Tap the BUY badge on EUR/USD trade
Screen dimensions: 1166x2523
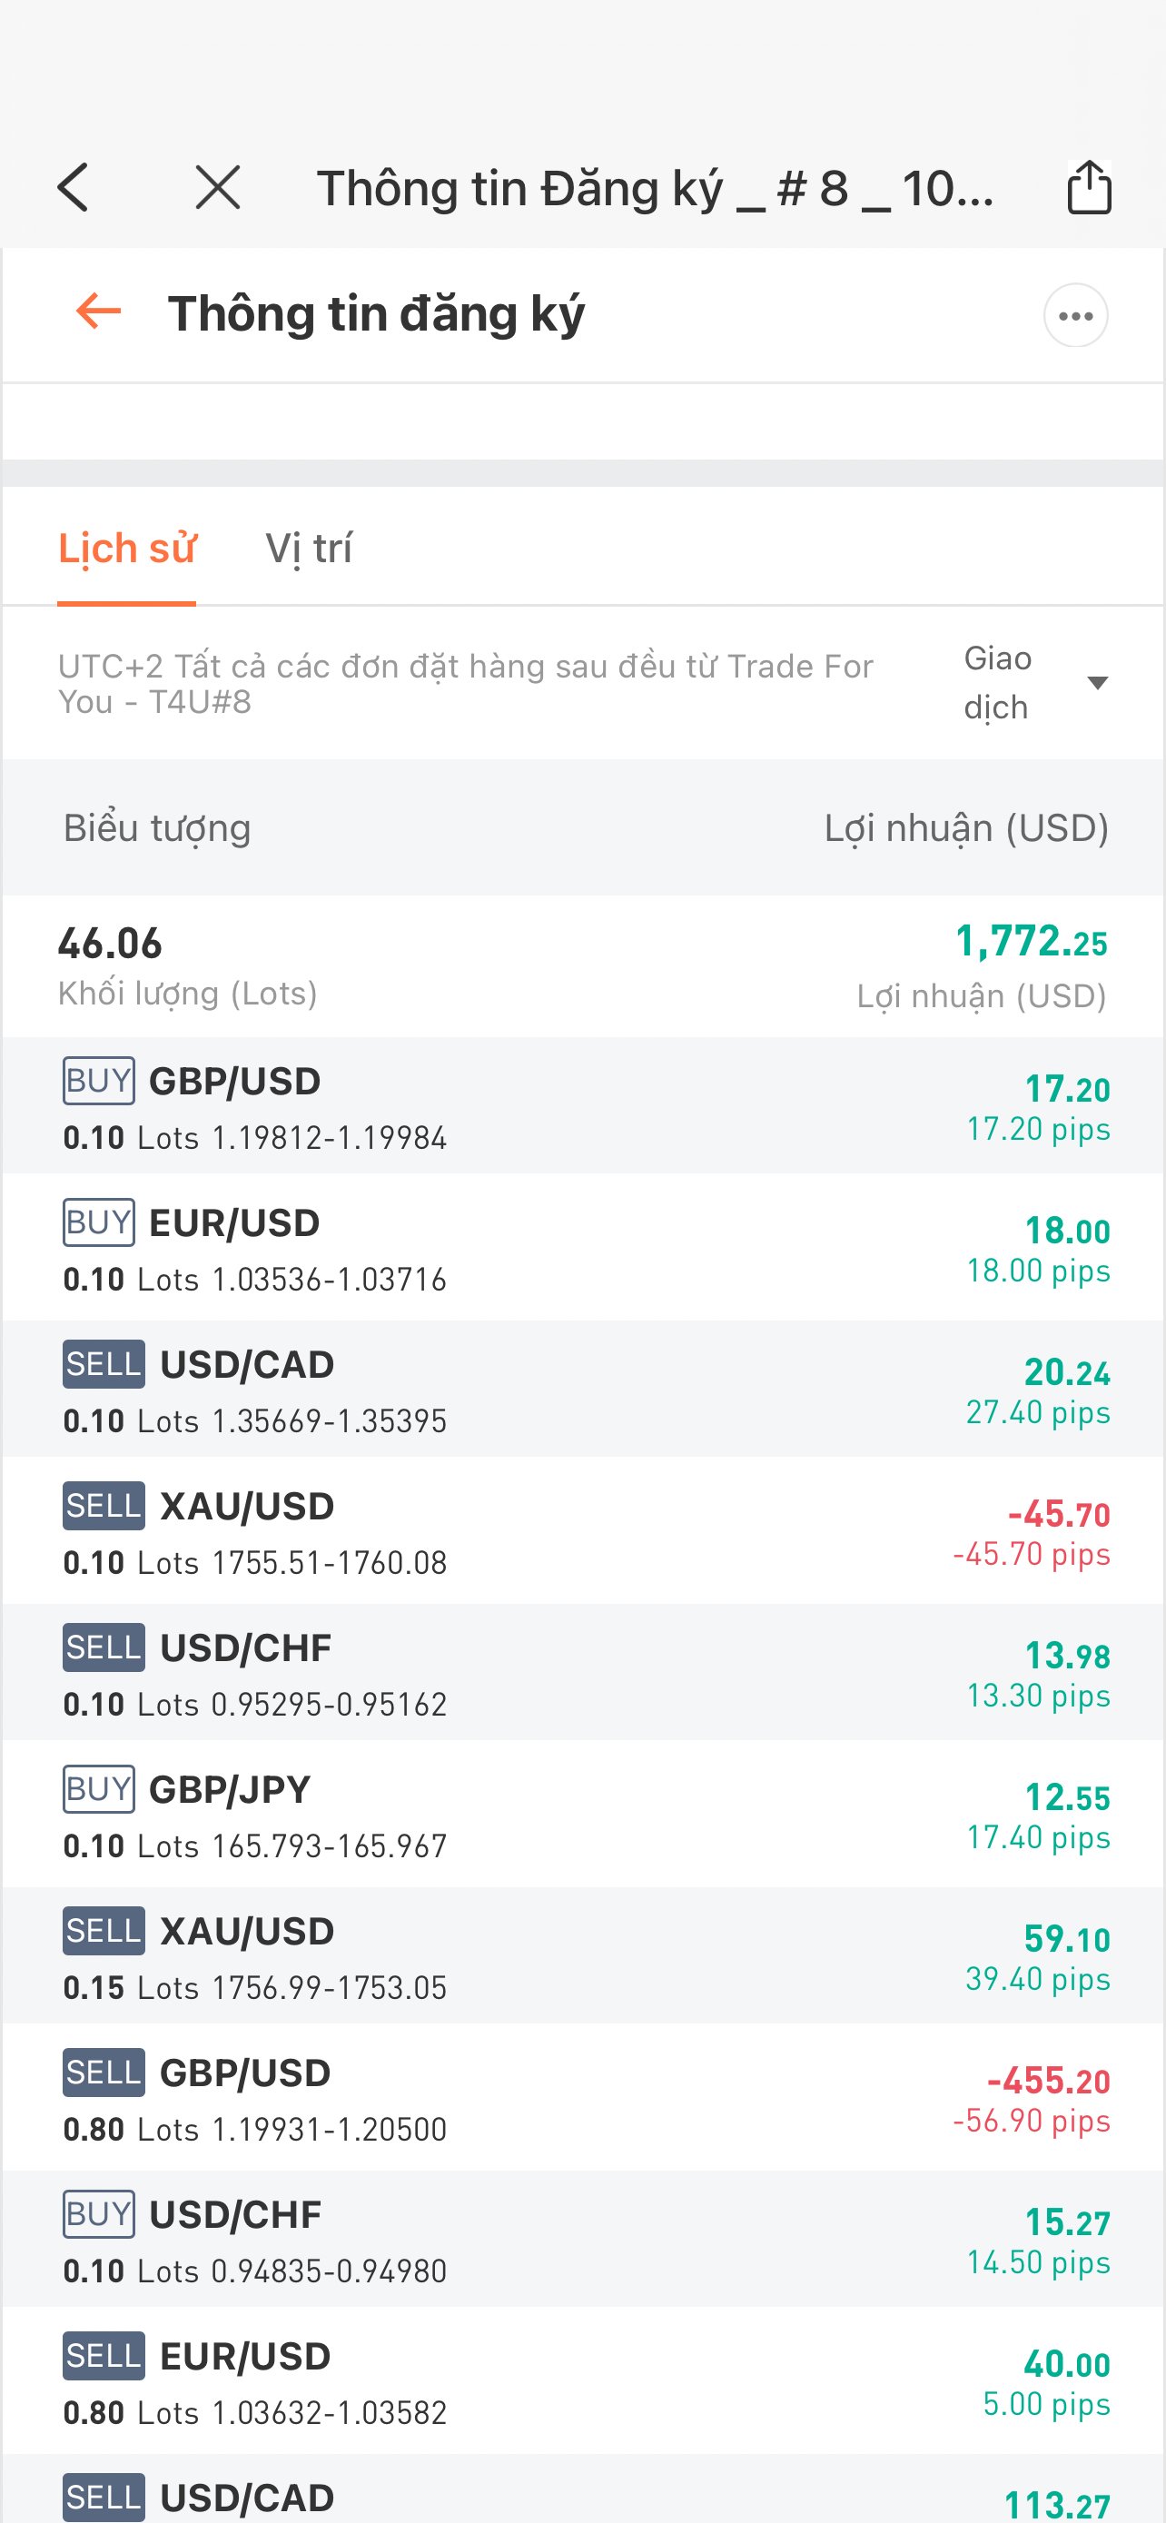(98, 1222)
